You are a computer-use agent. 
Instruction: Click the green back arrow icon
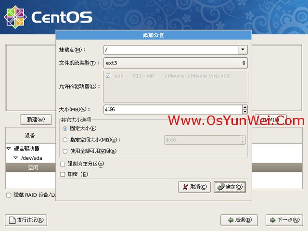pos(231,220)
